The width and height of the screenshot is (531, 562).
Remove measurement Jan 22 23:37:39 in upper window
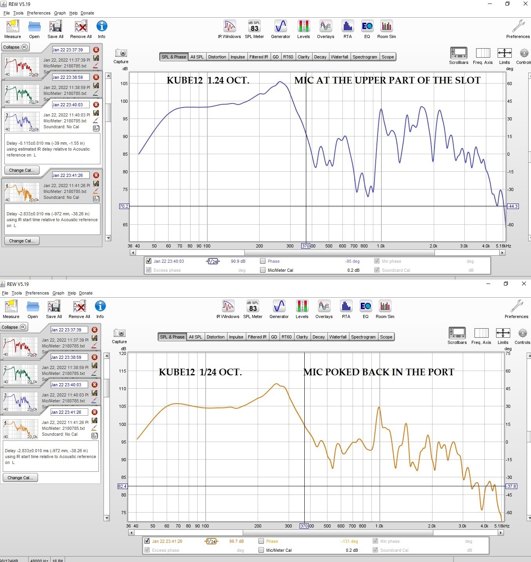point(96,50)
